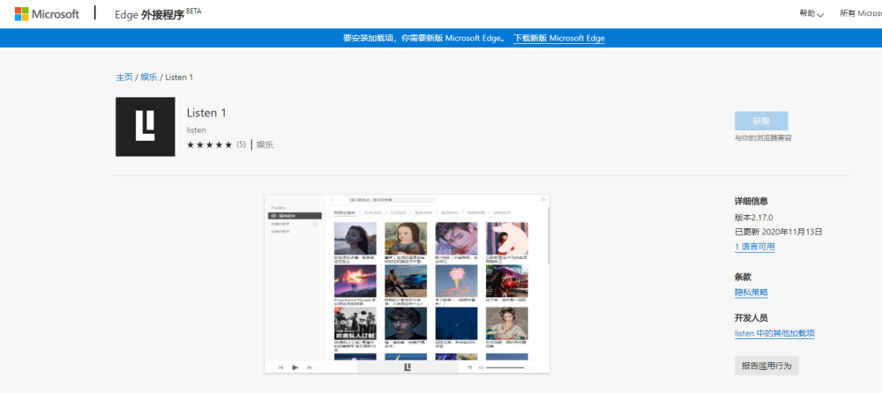882x393 pixels.
Task: Click the 获取 button
Action: pyautogui.click(x=761, y=121)
